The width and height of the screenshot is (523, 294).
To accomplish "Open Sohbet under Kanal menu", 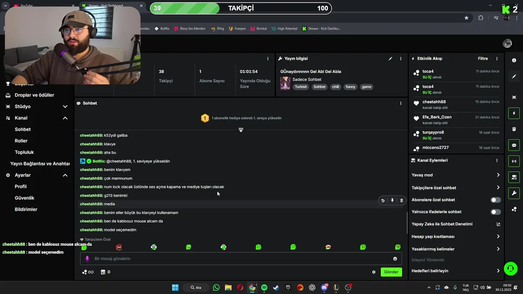I will (23, 129).
